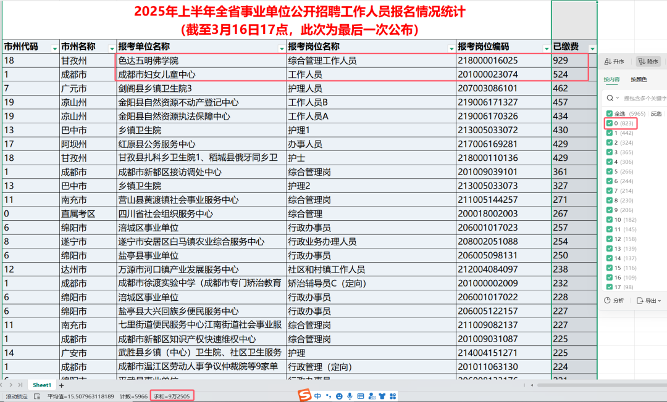Uncheck the value 0 (823) filter checkbox
The width and height of the screenshot is (667, 402).
pos(610,123)
